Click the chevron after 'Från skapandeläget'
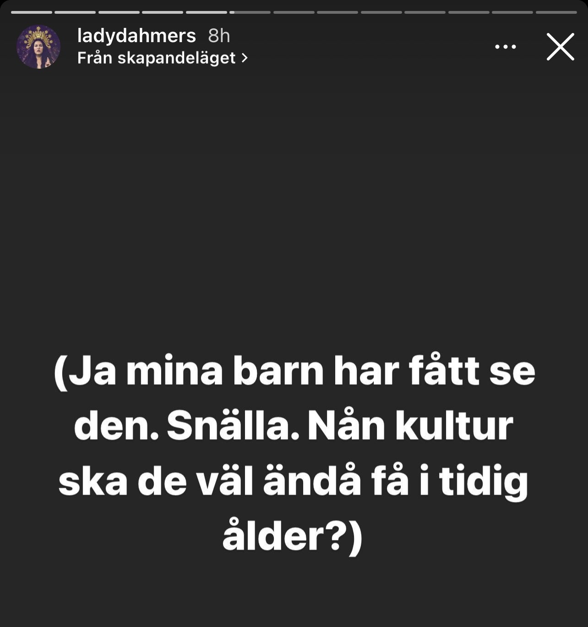The height and width of the screenshot is (627, 588). tap(244, 58)
